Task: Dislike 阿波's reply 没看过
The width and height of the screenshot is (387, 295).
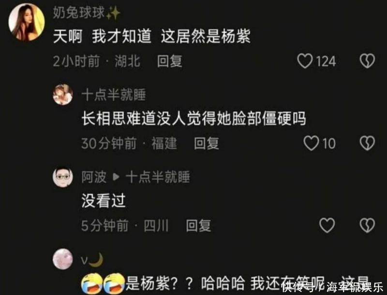Action: click(x=367, y=225)
